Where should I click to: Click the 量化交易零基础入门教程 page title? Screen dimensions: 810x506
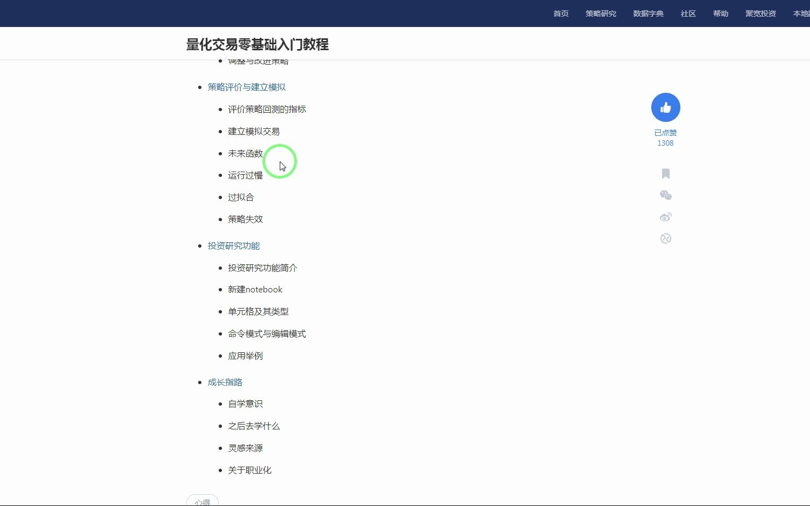tap(257, 44)
